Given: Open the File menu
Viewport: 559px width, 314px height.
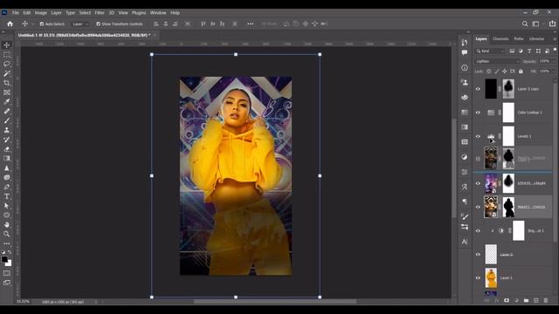Looking at the screenshot, I should pos(16,13).
